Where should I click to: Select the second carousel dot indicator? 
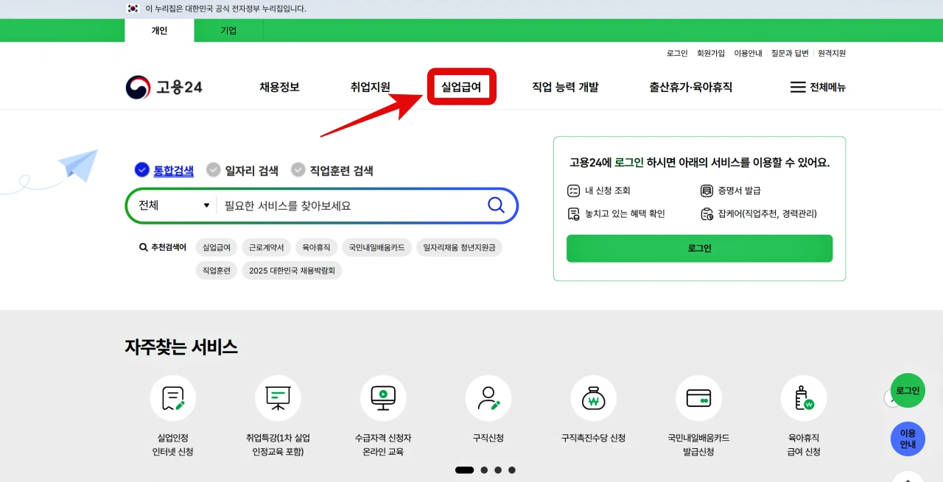484,469
